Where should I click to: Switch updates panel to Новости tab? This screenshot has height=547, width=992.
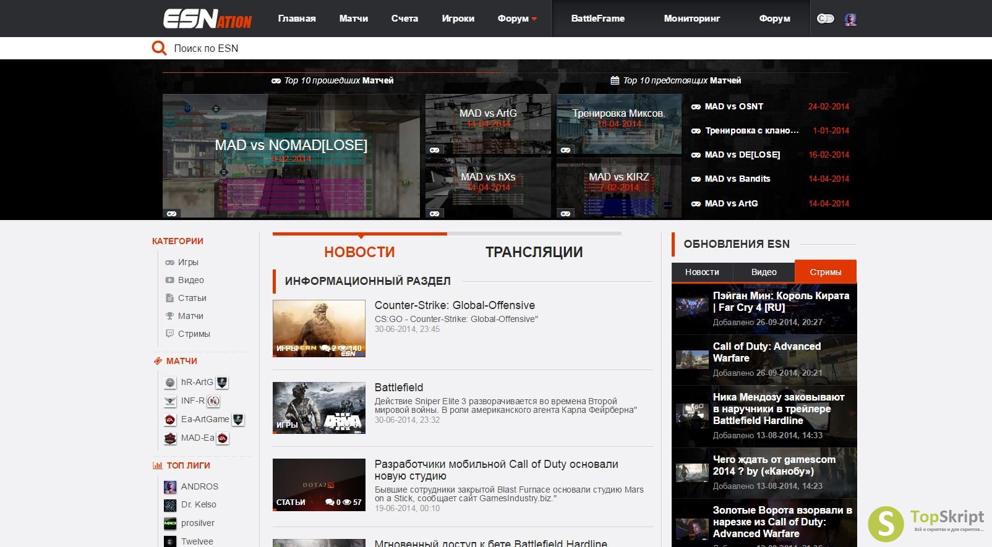702,272
